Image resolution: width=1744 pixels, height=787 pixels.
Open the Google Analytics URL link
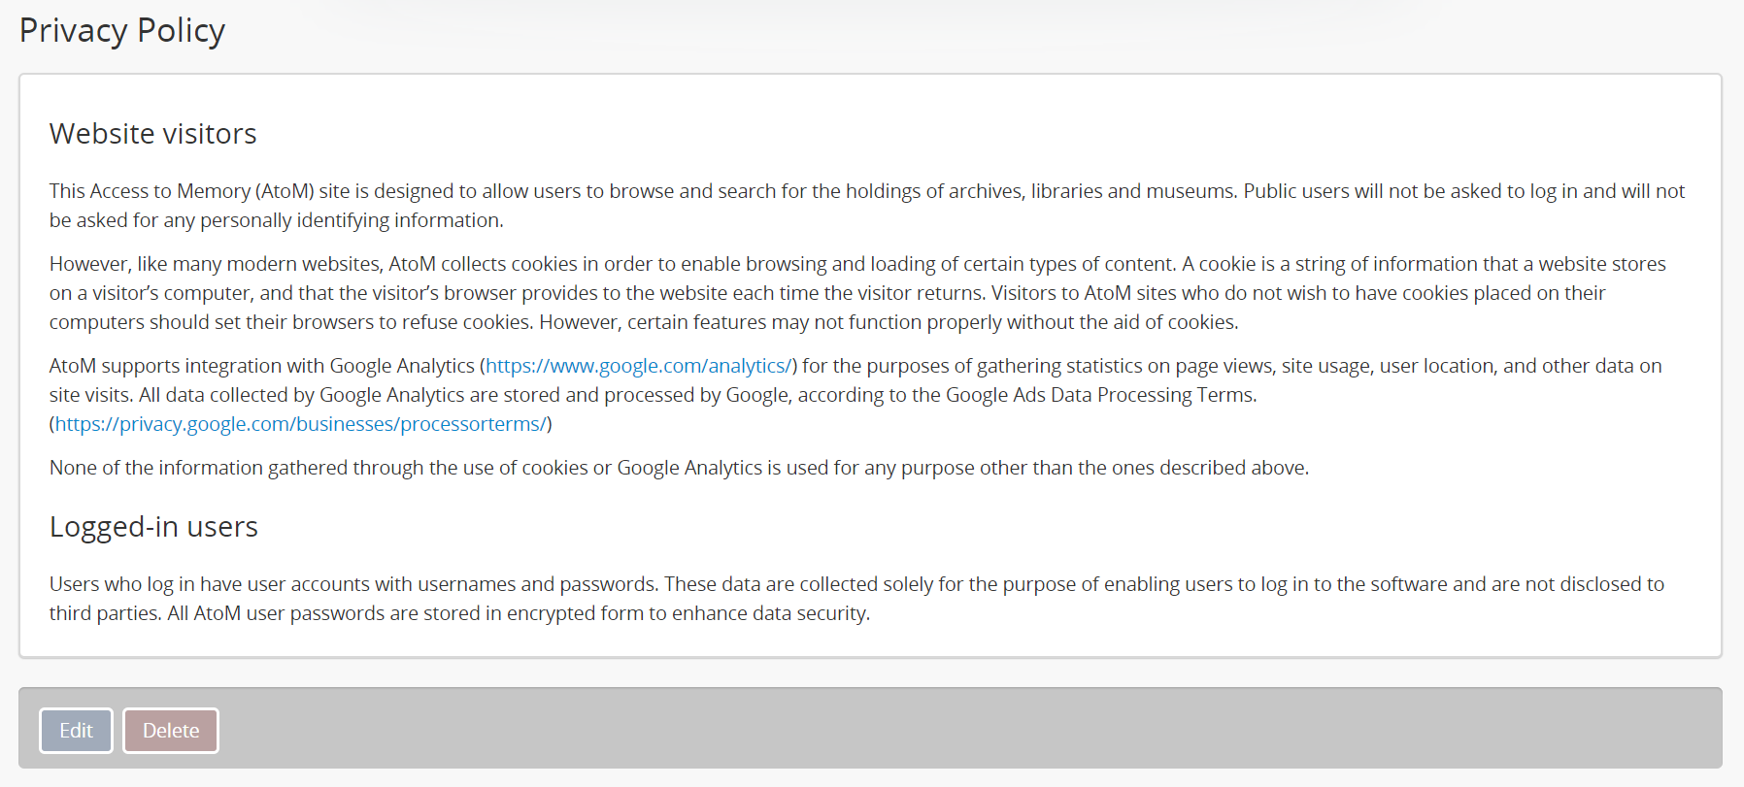click(x=638, y=366)
